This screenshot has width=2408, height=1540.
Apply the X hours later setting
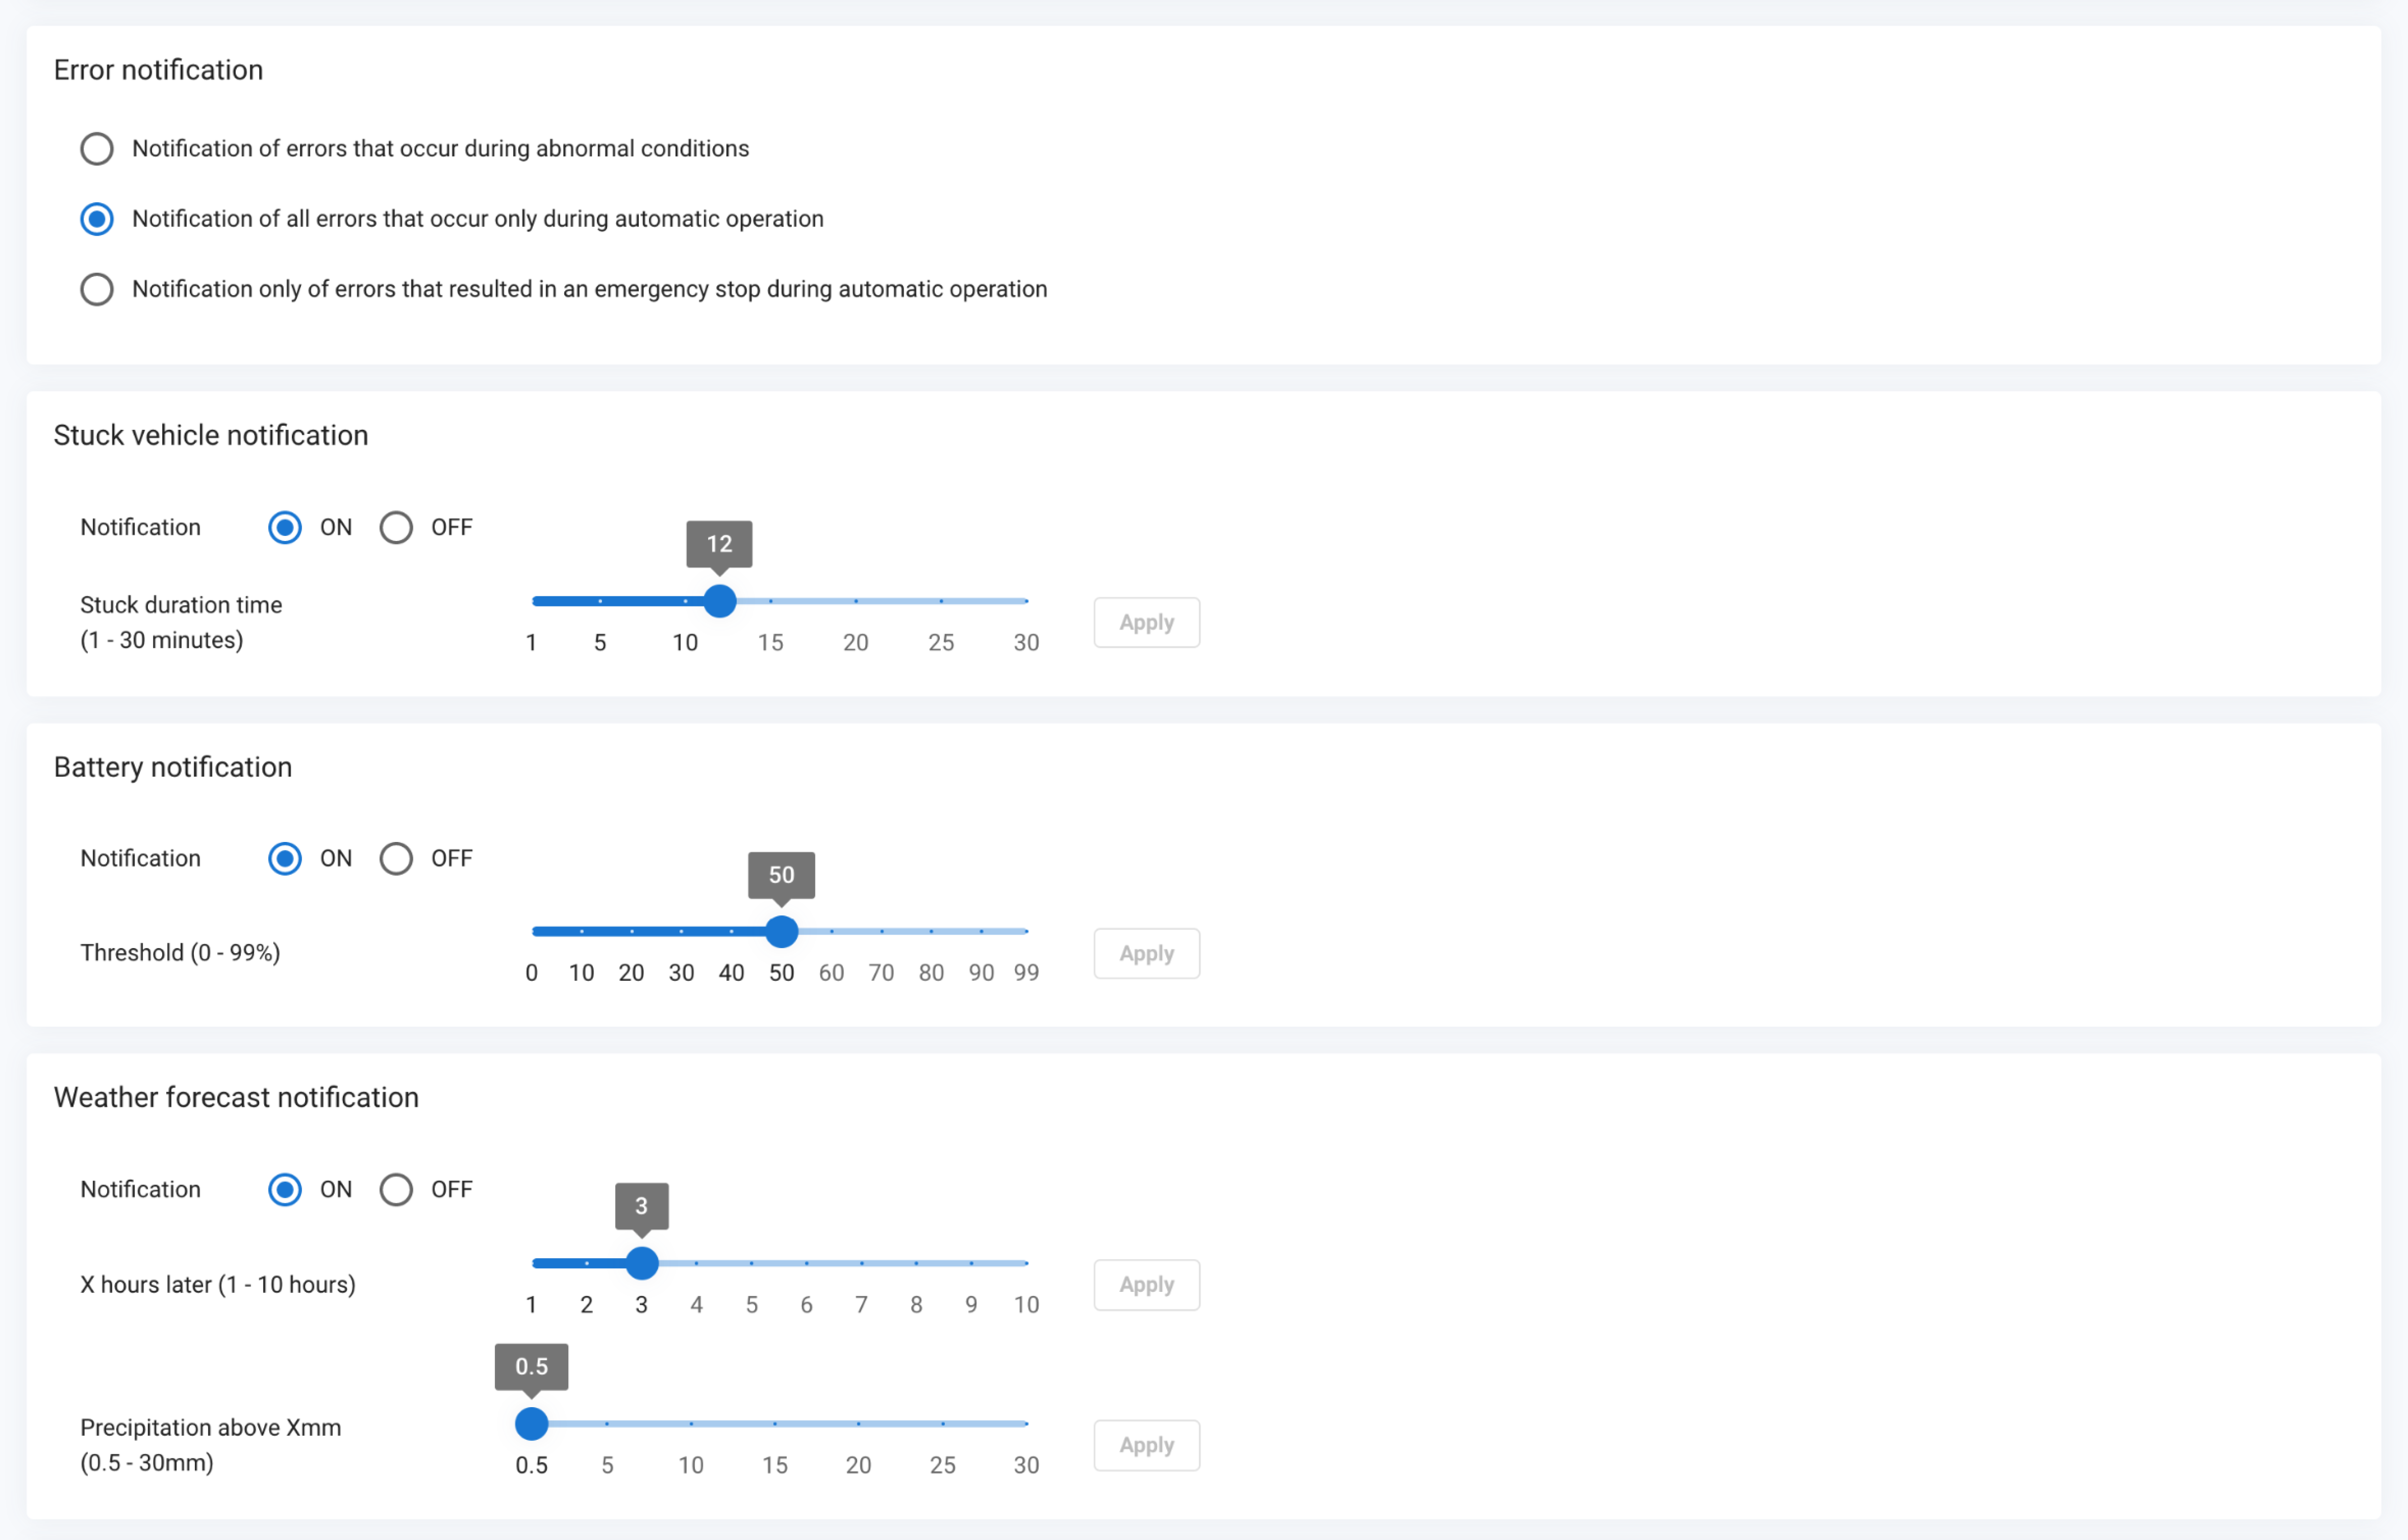[x=1146, y=1284]
